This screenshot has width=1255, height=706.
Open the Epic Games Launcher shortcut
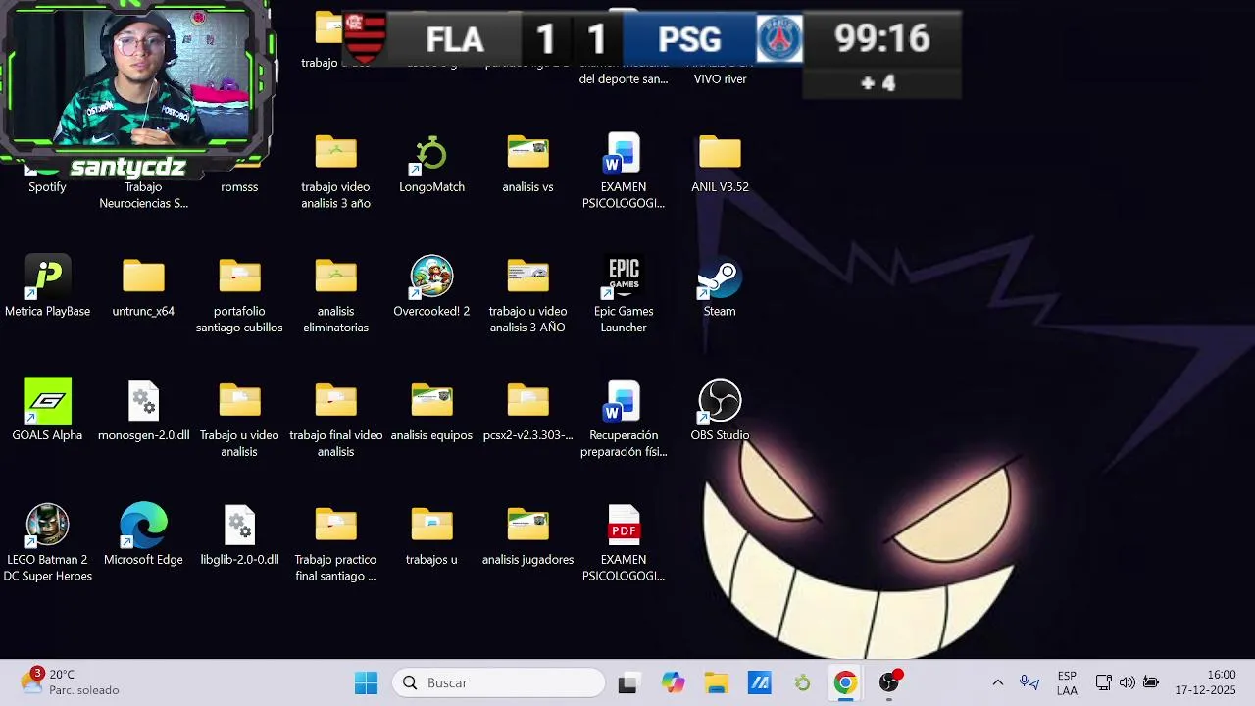tap(624, 295)
